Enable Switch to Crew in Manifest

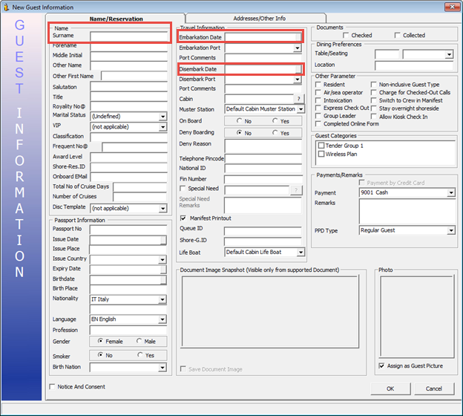point(373,100)
